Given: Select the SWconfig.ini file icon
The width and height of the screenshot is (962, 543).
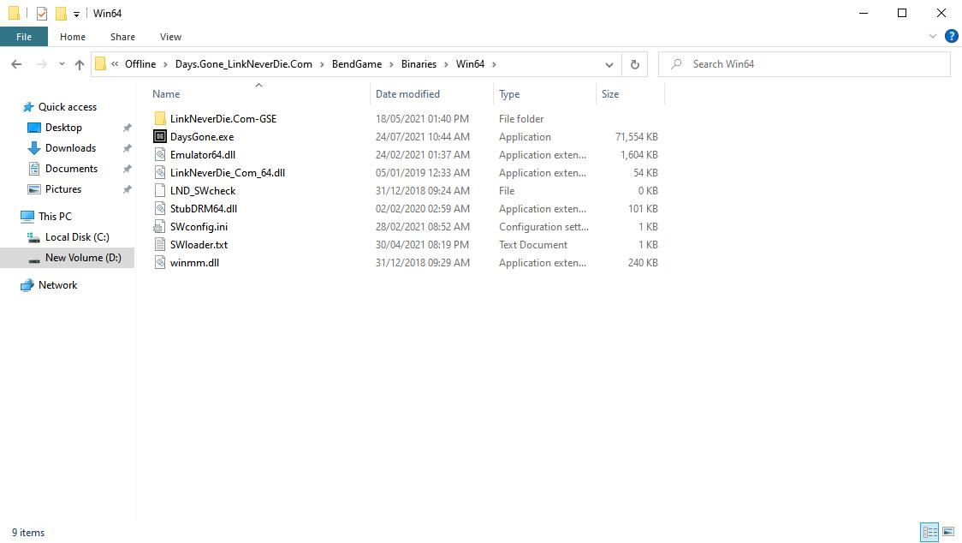Looking at the screenshot, I should click(160, 227).
